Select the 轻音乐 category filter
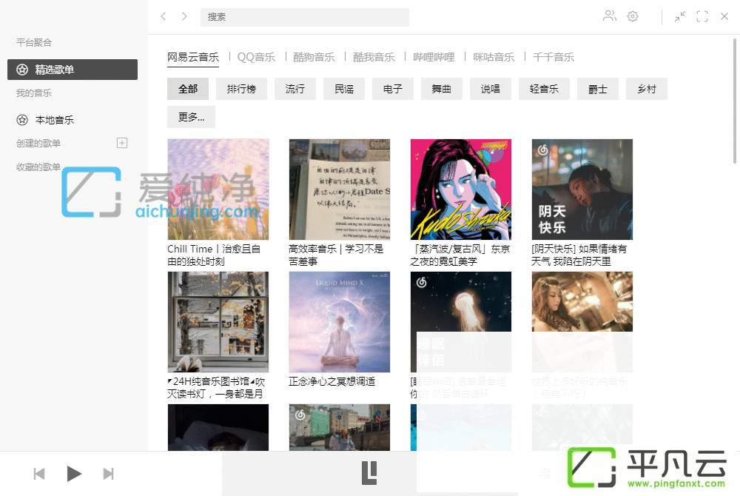Screen dimensions: 740x496 [544, 89]
